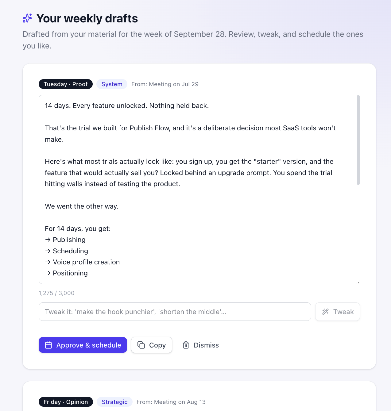Click the textarea resize handle corner
This screenshot has width=391, height=411.
tap(358, 282)
